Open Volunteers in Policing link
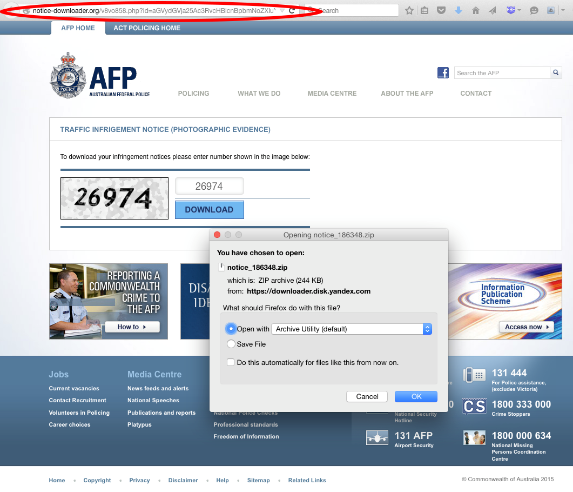 [79, 413]
